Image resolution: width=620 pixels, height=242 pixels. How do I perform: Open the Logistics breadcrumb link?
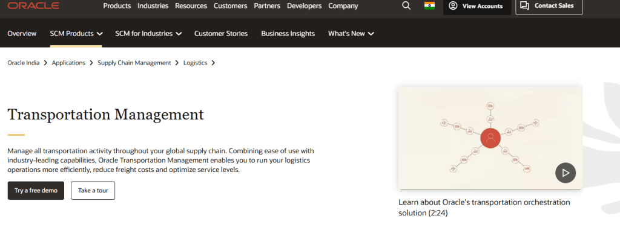coord(195,63)
